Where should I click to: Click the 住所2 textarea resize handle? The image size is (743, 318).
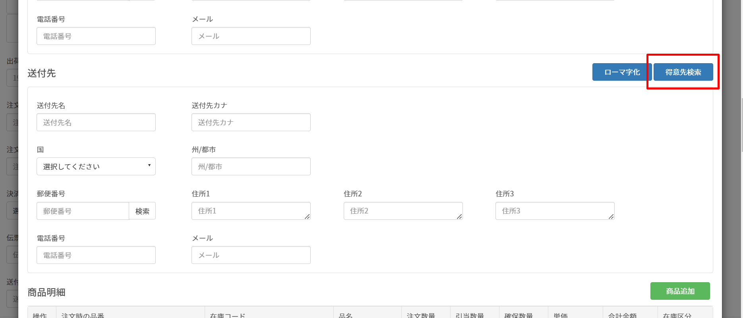pyautogui.click(x=459, y=217)
